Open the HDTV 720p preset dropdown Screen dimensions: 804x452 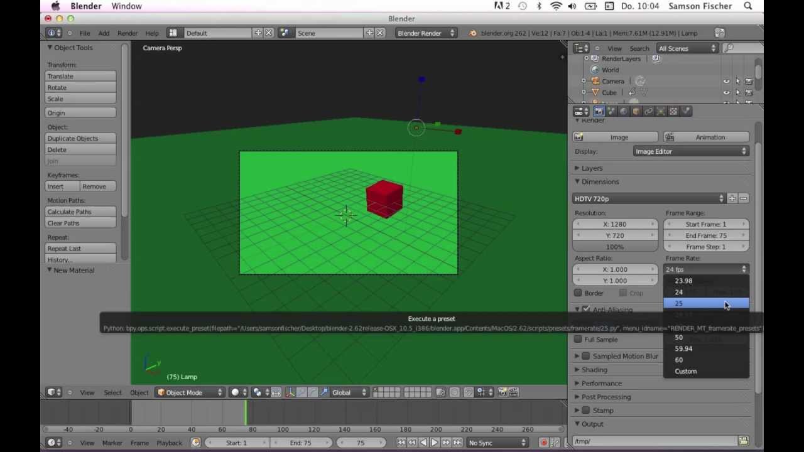[x=649, y=199]
